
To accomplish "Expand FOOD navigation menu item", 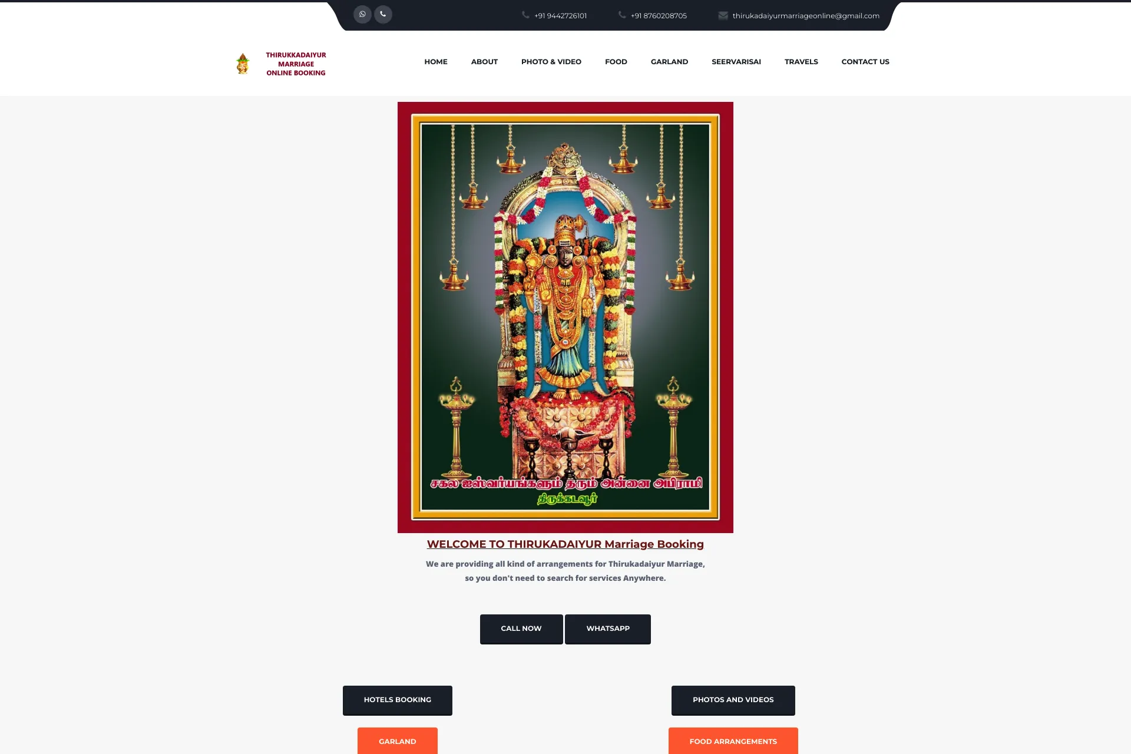I will pos(616,61).
